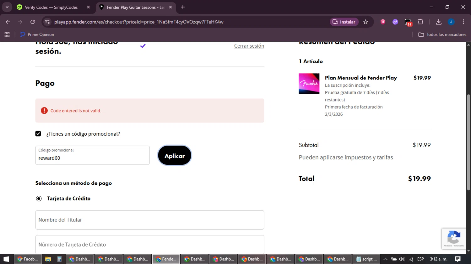
Task: Open the volume tray icon
Action: [402, 259]
